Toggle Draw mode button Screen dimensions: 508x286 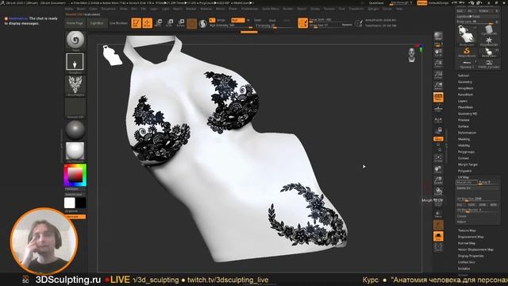(147, 23)
